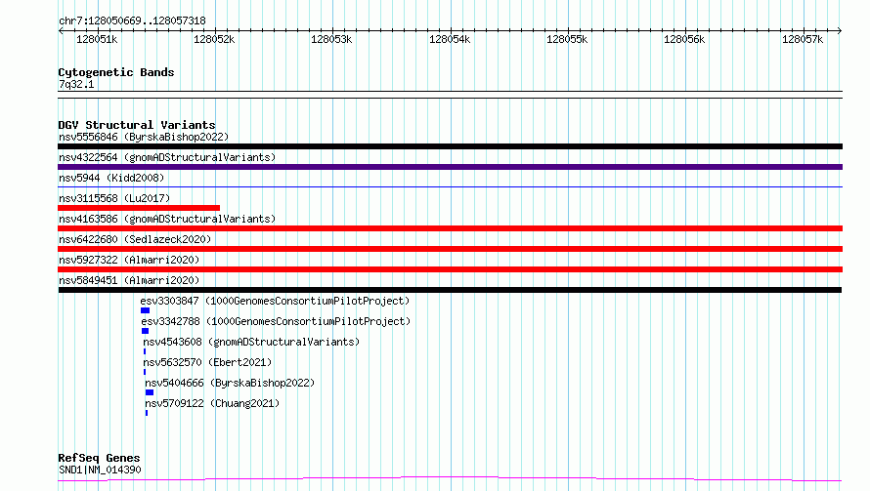Click variant label nsv4543608 (gnomADStructuralVariants)
The height and width of the screenshot is (491, 870).
pyautogui.click(x=251, y=342)
